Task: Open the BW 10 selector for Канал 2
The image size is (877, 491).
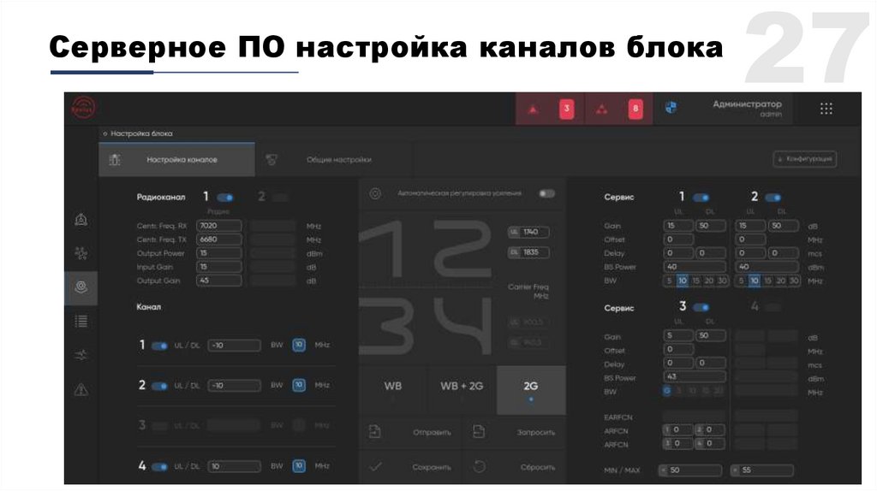Action: 299,386
